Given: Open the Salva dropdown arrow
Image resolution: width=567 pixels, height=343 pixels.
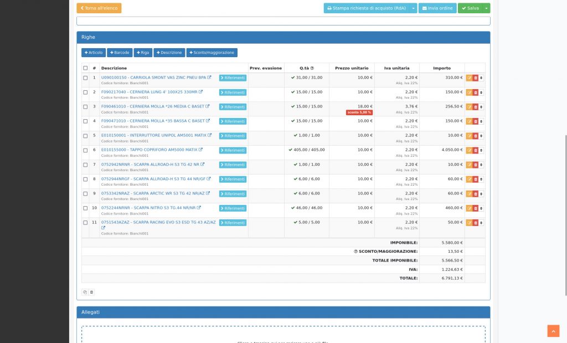Looking at the screenshot, I should 484,8.
